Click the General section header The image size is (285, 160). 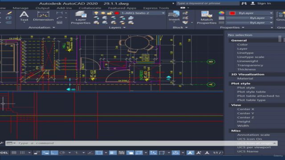(239, 40)
